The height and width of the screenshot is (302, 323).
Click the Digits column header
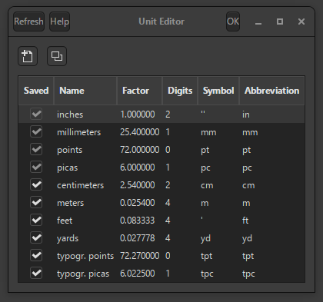click(x=180, y=91)
